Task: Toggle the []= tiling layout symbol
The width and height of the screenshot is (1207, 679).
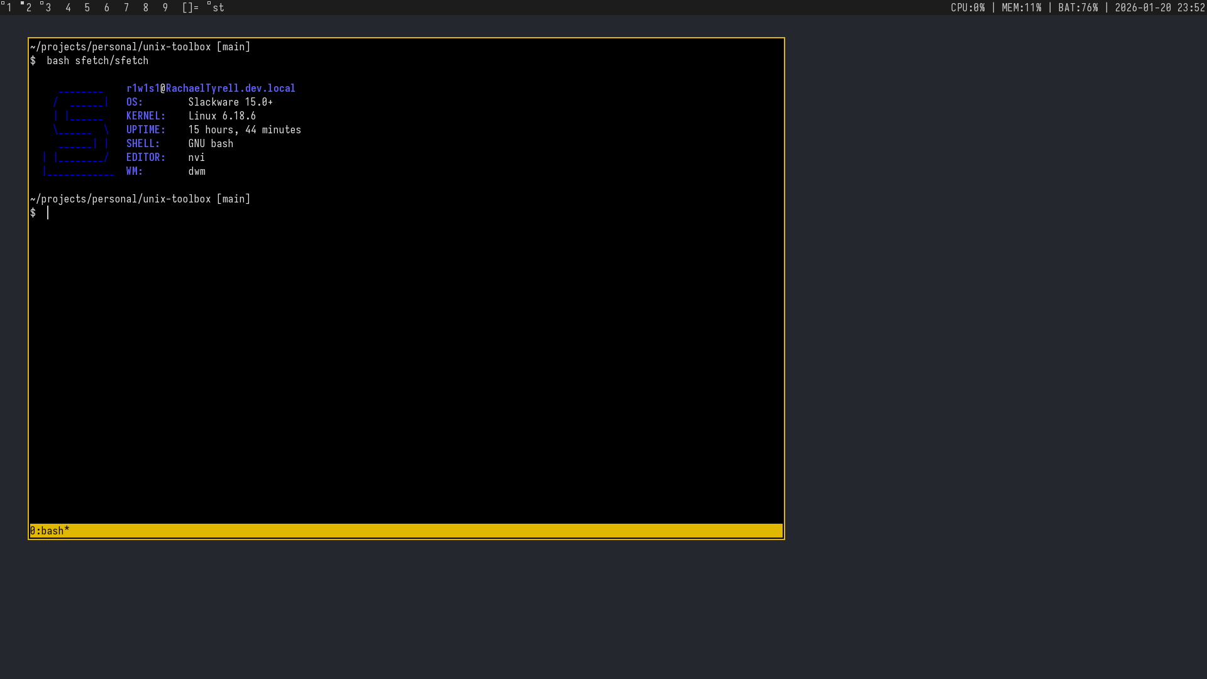Action: tap(190, 8)
